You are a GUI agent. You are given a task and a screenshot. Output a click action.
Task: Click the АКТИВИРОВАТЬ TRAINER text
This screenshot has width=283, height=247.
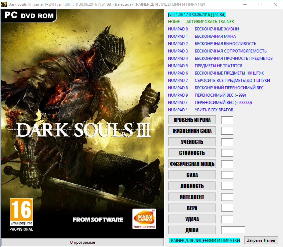point(210,22)
